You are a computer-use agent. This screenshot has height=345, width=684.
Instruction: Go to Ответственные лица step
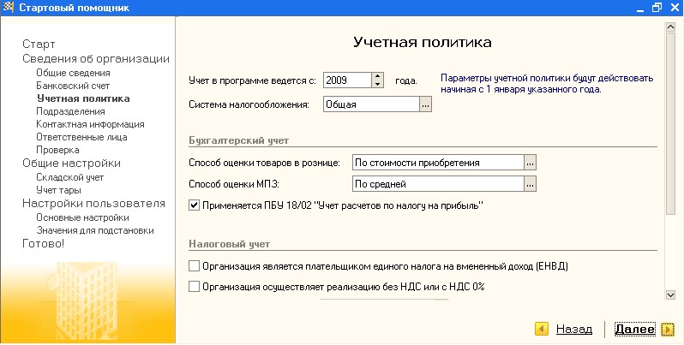click(x=81, y=137)
